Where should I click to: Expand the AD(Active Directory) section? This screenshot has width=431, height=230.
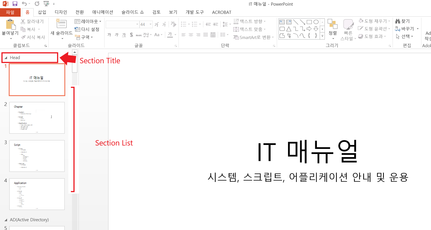(6, 220)
